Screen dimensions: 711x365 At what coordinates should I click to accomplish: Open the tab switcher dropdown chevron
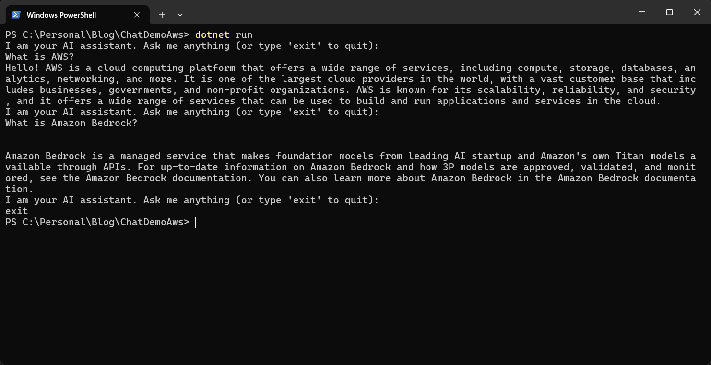(180, 15)
